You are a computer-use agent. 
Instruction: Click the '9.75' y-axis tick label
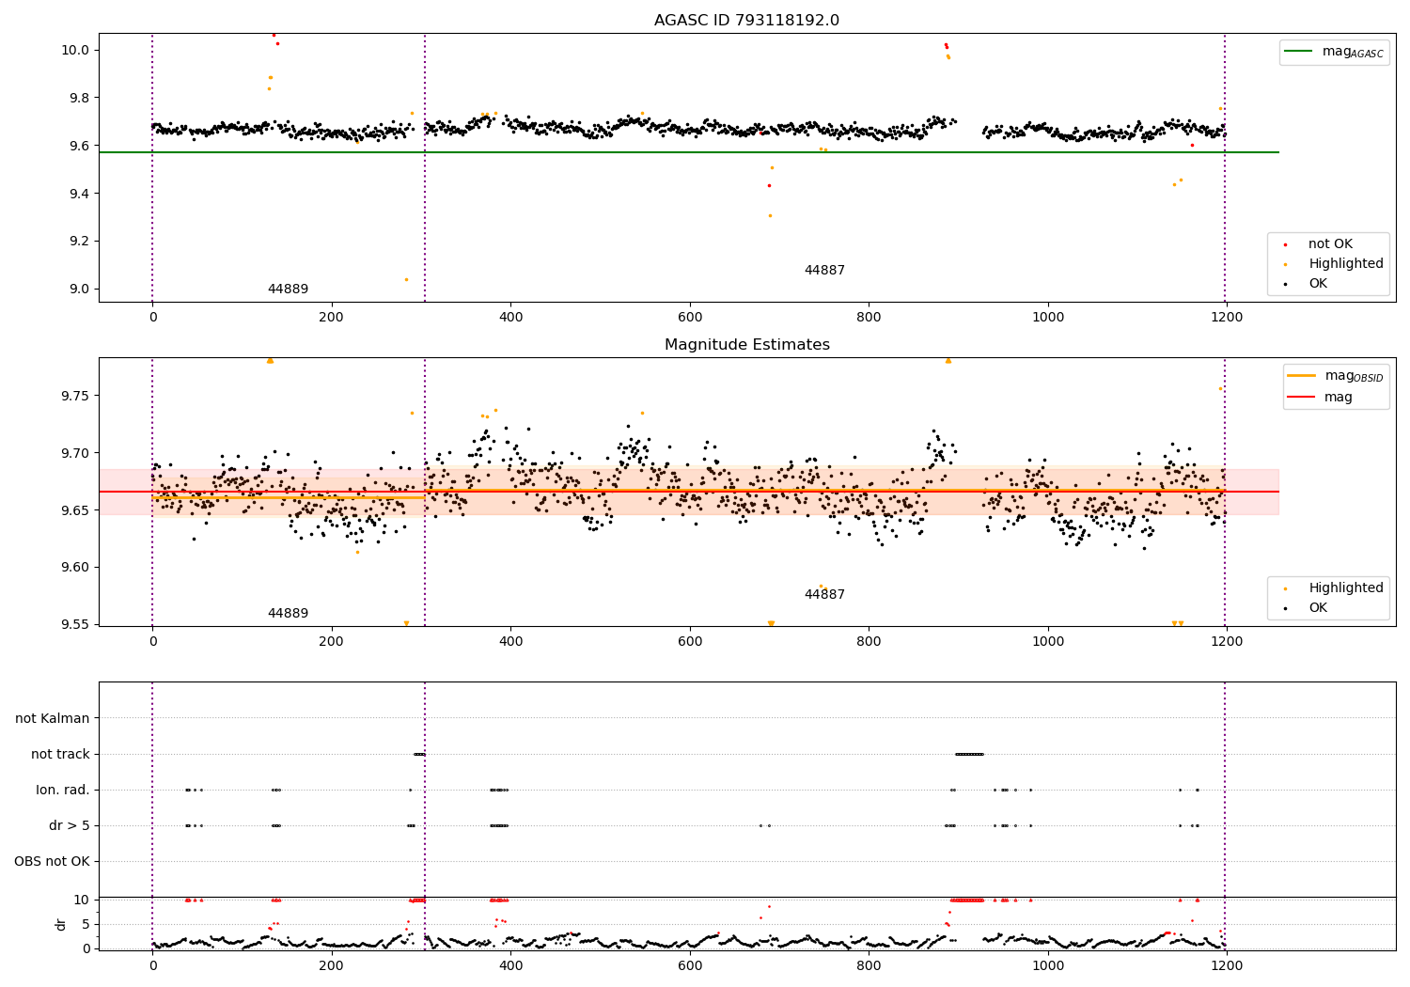[x=76, y=396]
